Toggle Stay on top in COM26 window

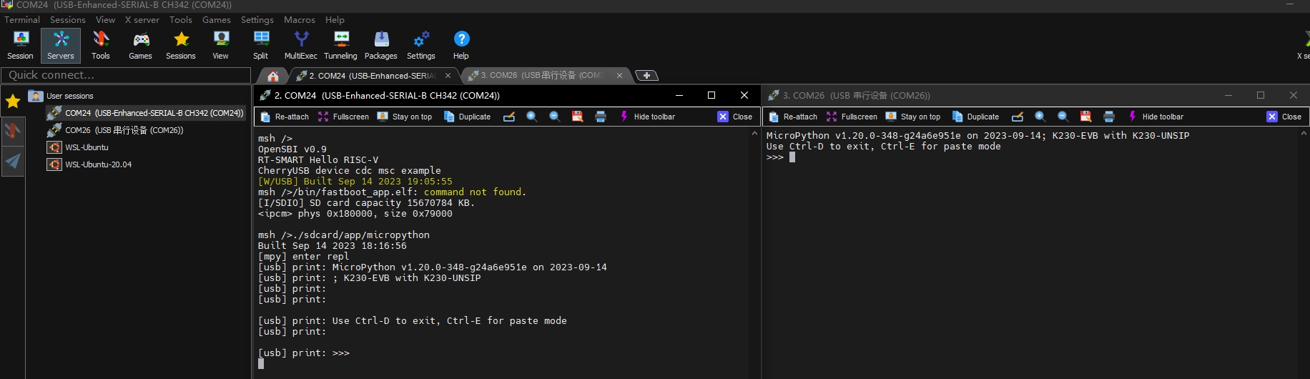913,117
